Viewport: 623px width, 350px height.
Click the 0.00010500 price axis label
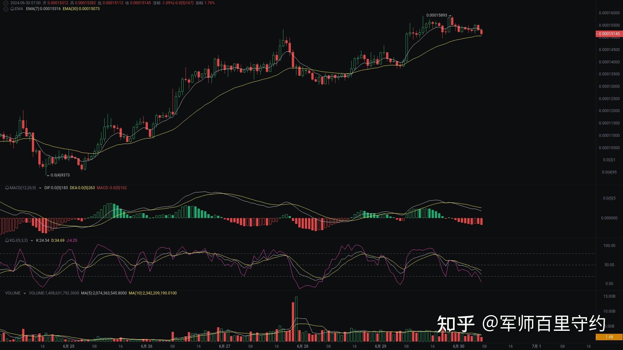[609, 148]
